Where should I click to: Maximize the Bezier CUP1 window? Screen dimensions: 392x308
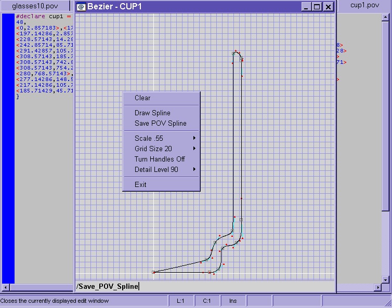pos(318,7)
